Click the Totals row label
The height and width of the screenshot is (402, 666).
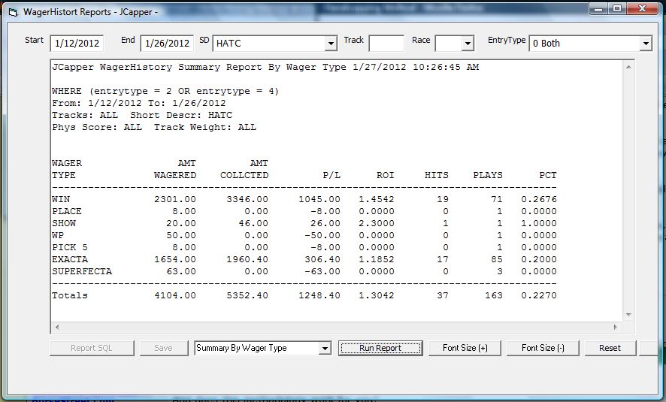click(x=70, y=295)
